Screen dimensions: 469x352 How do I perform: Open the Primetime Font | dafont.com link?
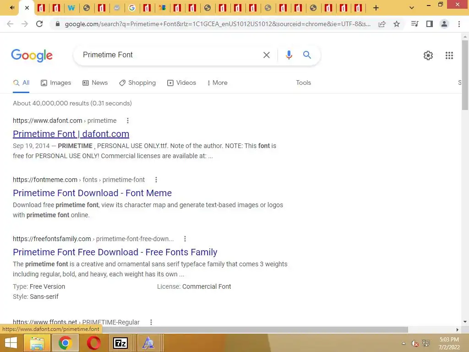point(71,134)
